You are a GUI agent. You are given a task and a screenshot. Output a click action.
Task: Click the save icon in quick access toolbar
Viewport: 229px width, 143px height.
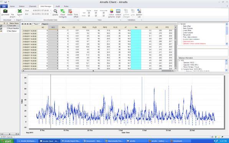pyautogui.click(x=5, y=2)
